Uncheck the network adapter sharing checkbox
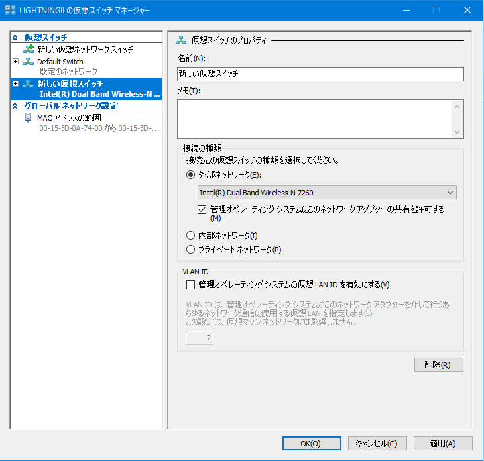Viewport: 484px width, 461px height. [x=202, y=210]
